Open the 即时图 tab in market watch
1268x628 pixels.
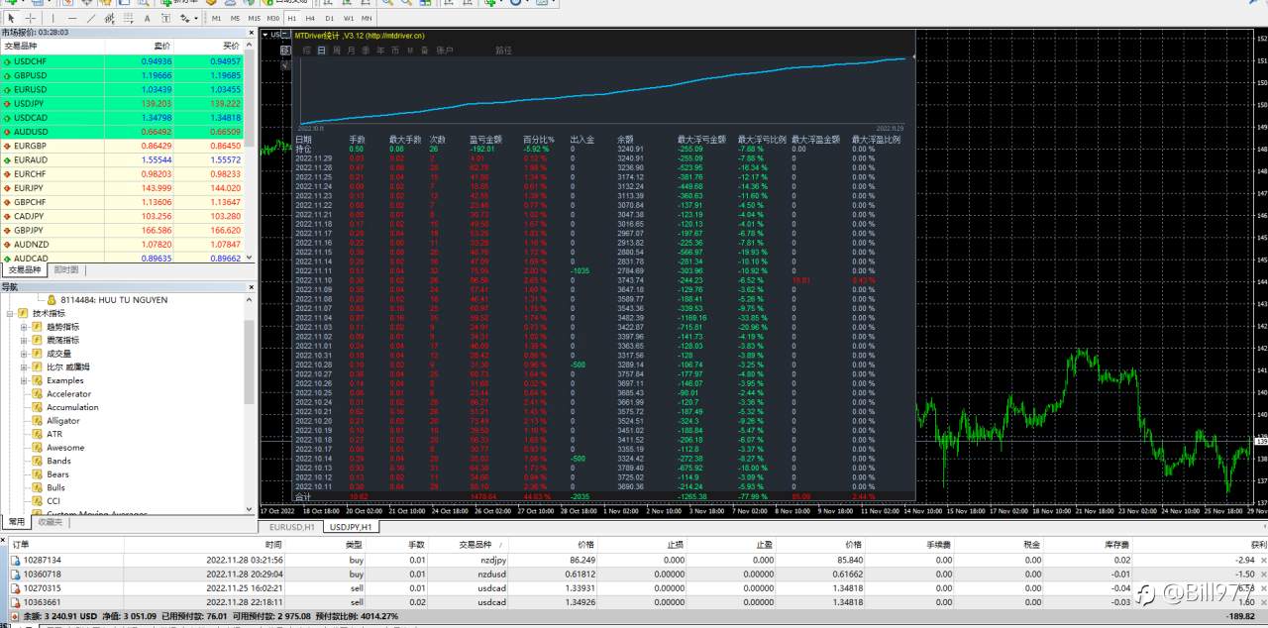[67, 269]
